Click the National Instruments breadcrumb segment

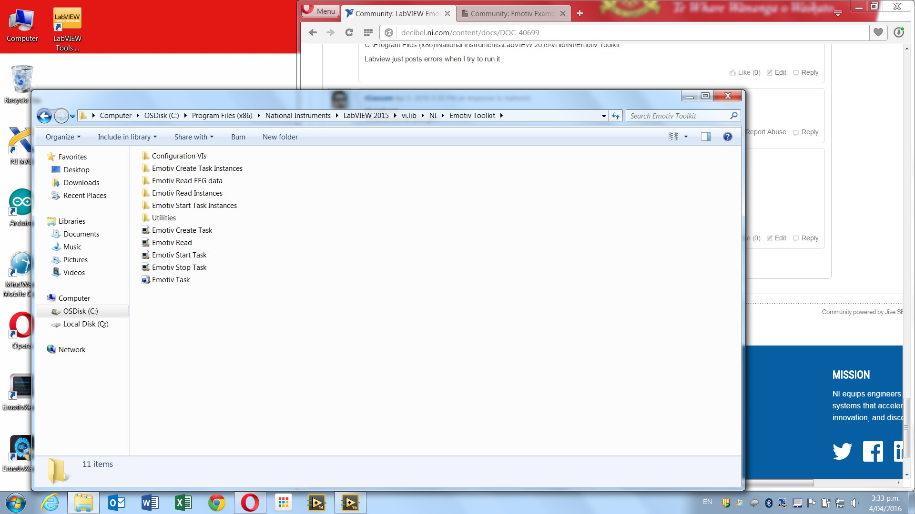coord(298,116)
